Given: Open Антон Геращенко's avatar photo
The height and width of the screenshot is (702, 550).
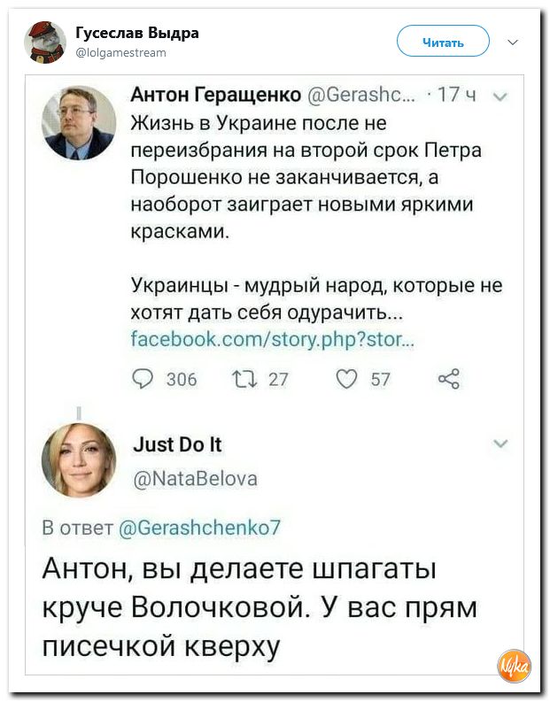Looking at the screenshot, I should tap(92, 122).
